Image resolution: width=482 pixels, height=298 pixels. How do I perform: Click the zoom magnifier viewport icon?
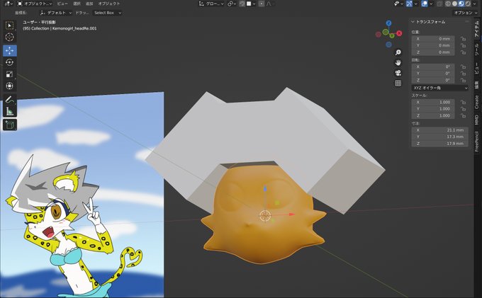coord(398,52)
